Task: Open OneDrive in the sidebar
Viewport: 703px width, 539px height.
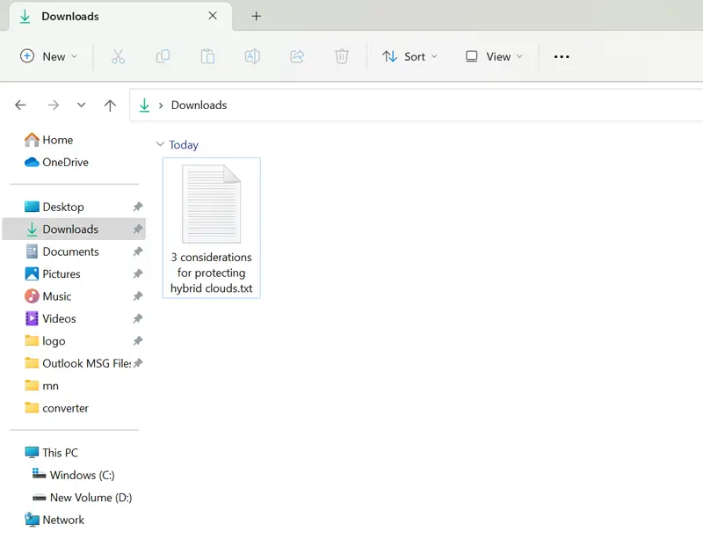Action: [x=65, y=162]
